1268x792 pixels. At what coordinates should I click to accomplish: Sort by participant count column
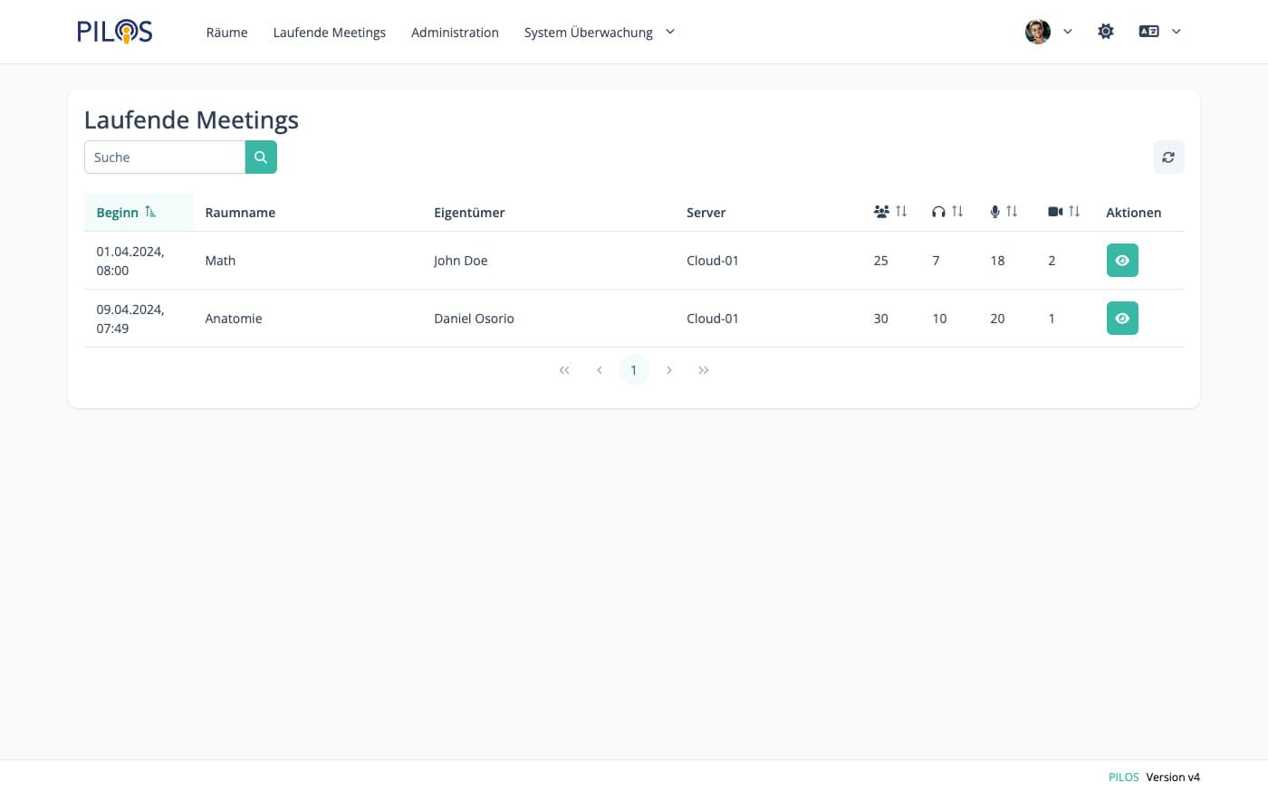tap(889, 212)
